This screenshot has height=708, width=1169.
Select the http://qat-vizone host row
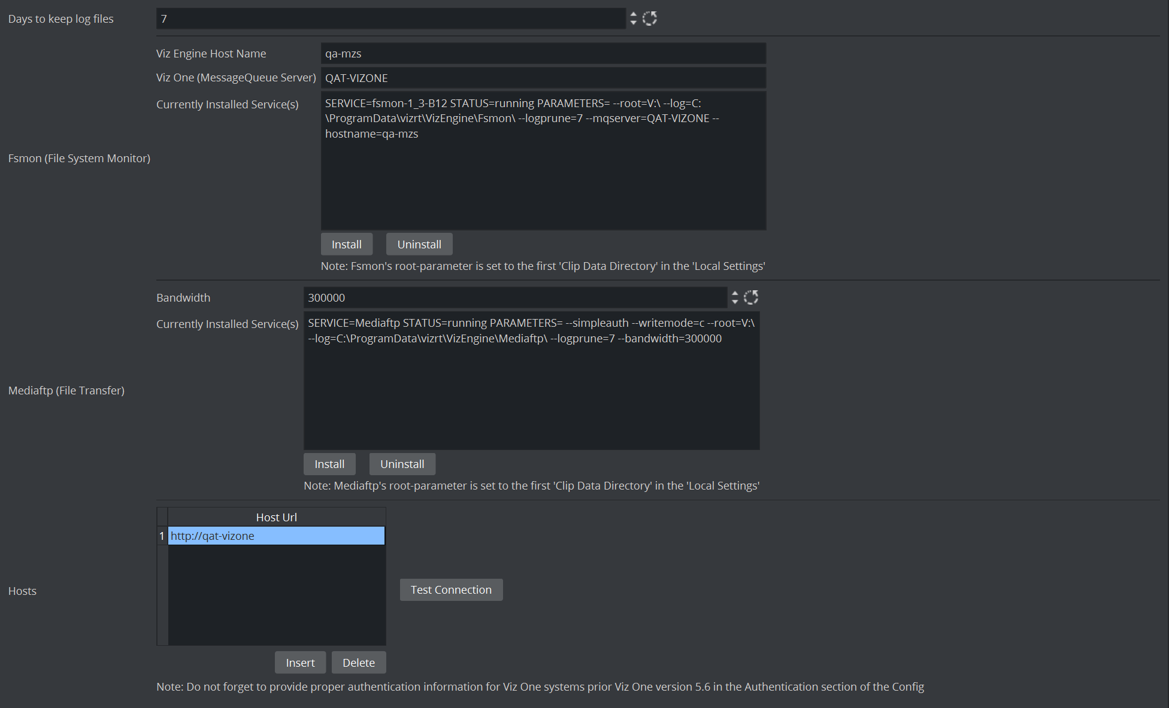click(276, 536)
